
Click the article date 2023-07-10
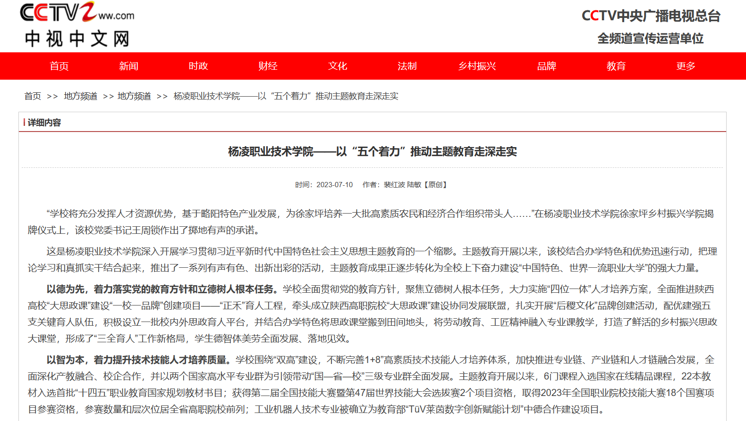tap(334, 185)
